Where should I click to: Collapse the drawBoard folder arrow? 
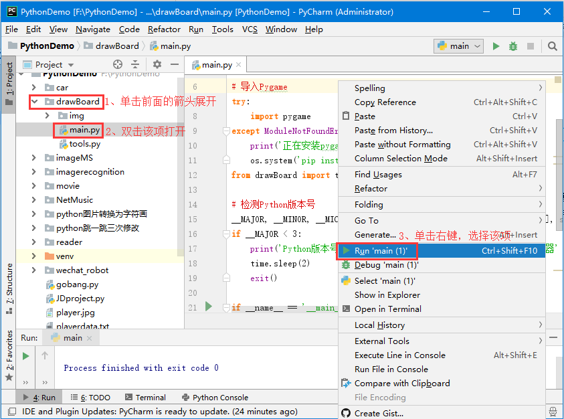34,102
